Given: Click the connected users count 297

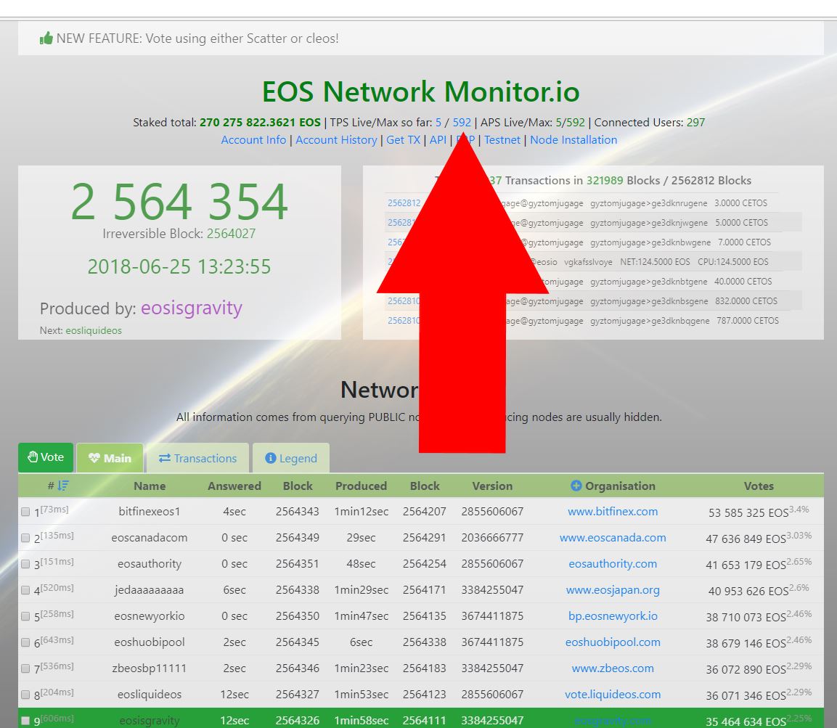Looking at the screenshot, I should (695, 122).
